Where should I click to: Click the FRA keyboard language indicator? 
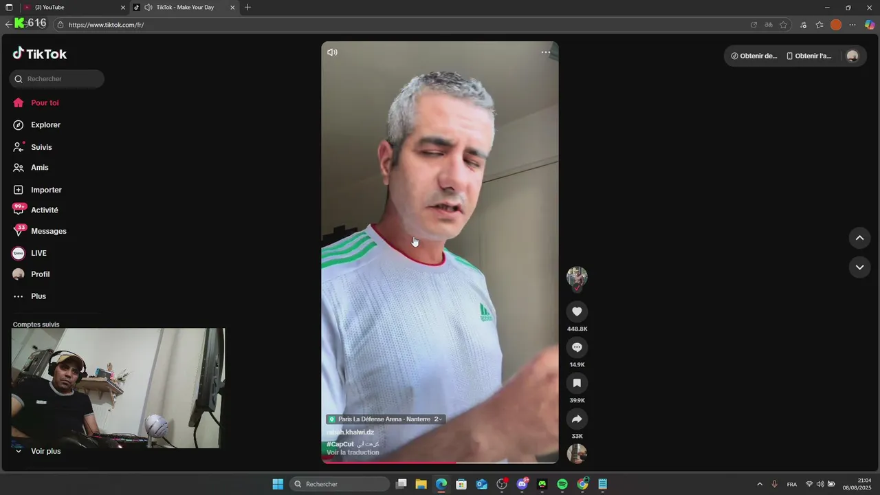tap(792, 485)
